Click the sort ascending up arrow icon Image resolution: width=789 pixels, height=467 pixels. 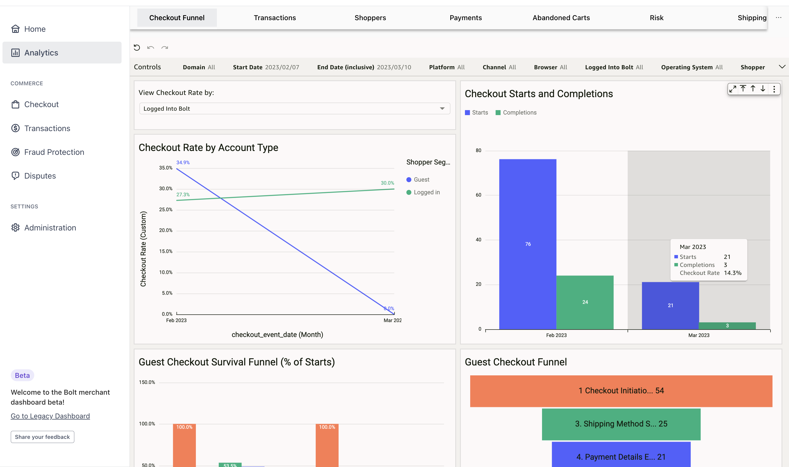[753, 89]
